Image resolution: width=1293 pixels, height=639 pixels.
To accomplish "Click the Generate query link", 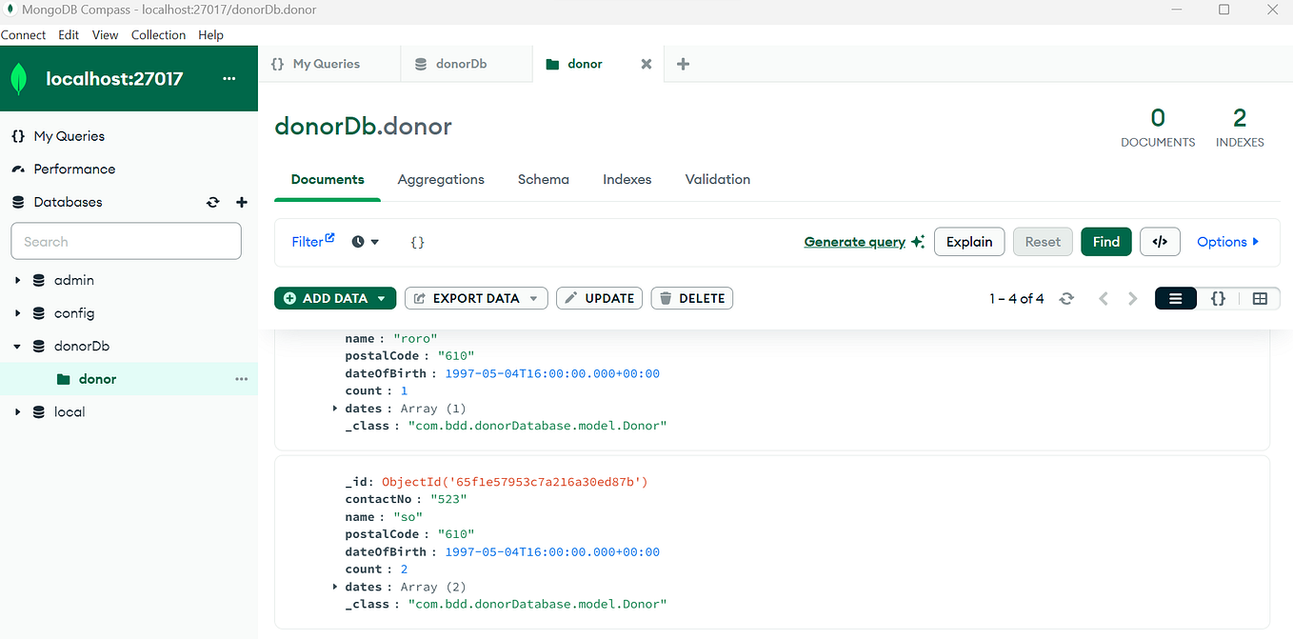I will point(854,241).
